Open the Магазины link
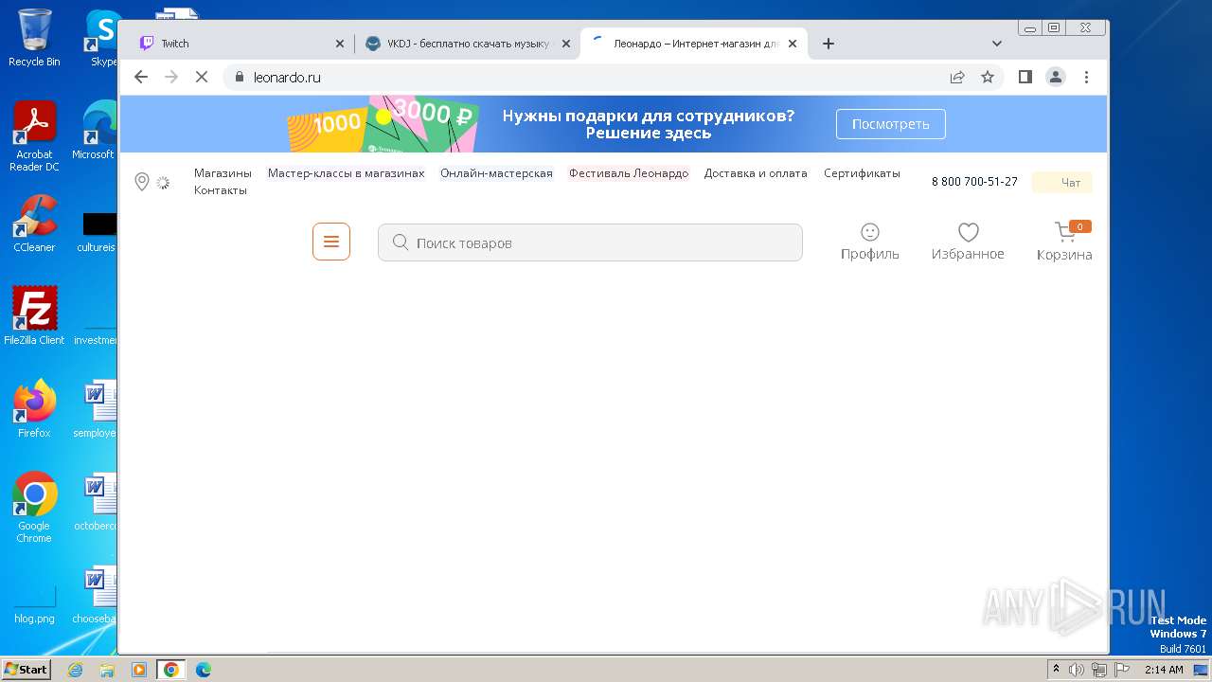This screenshot has height=682, width=1212. tap(223, 173)
